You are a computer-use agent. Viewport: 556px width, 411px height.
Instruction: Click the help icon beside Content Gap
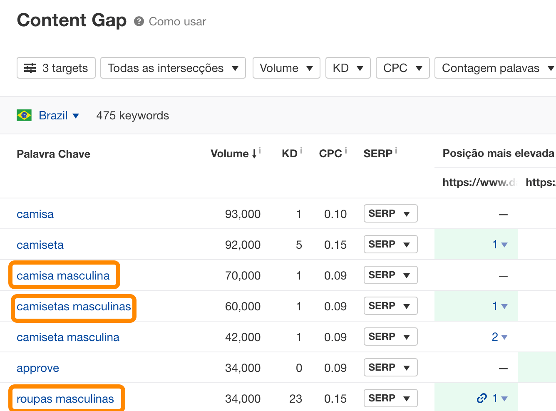point(139,21)
